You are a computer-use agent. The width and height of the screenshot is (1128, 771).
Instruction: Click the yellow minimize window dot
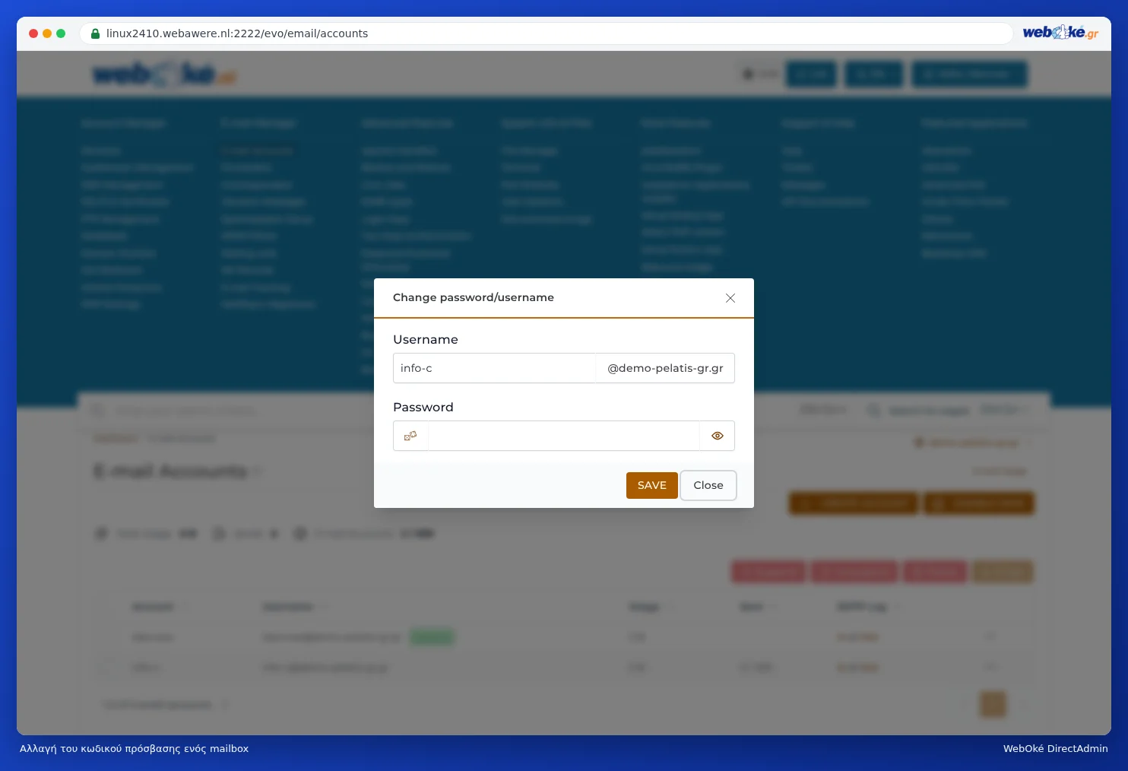pyautogui.click(x=47, y=33)
